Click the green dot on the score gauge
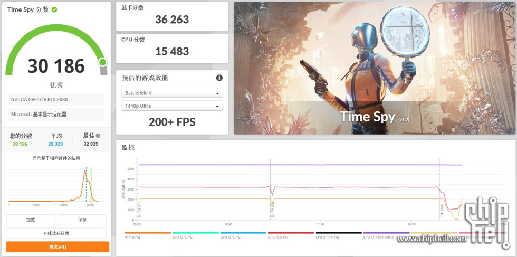517x257 pixels. point(102,62)
